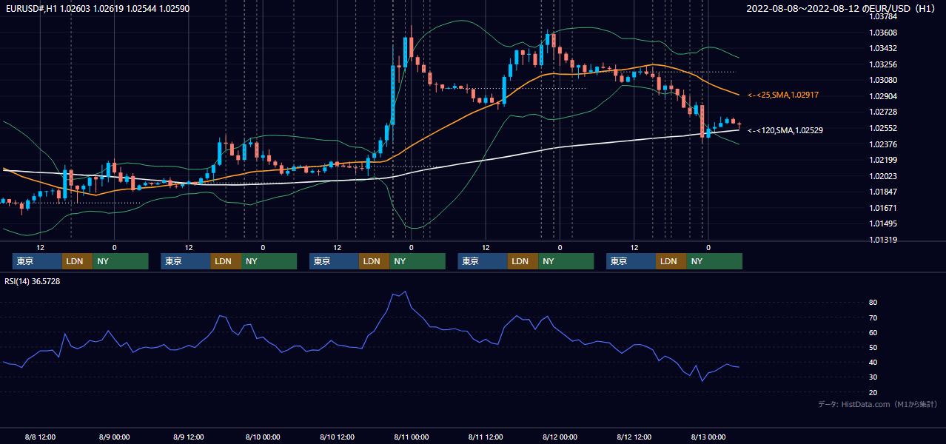Select the 8/12 12:00 date axis label

[x=634, y=437]
